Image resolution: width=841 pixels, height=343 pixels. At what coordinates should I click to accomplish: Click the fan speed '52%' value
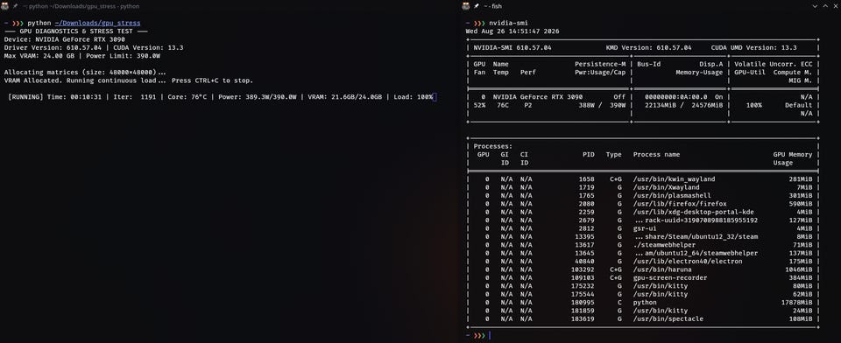pyautogui.click(x=479, y=105)
